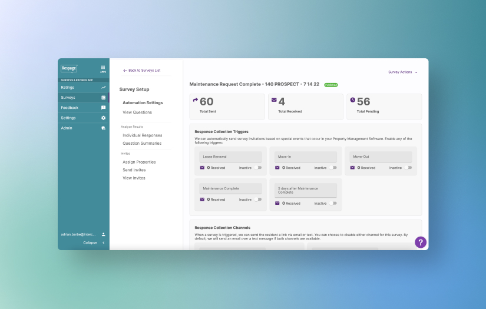Click the Response Collection Triggers heading
486x309 pixels.
pos(221,132)
